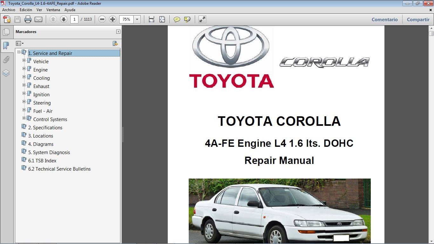Click the zoom percentage field
434x244 pixels.
click(126, 19)
